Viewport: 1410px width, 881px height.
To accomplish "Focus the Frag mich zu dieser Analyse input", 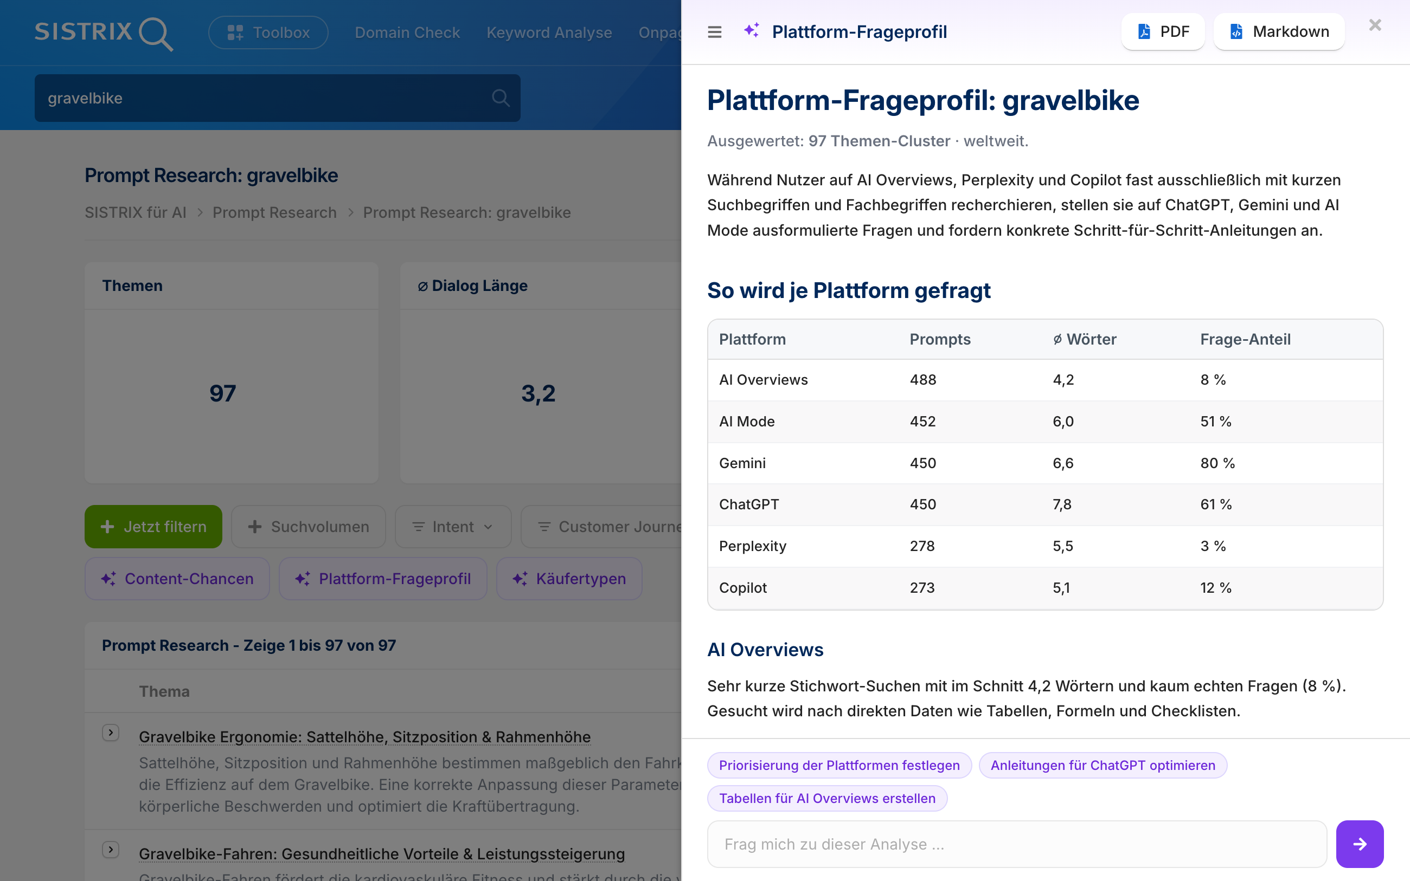I will click(1017, 844).
